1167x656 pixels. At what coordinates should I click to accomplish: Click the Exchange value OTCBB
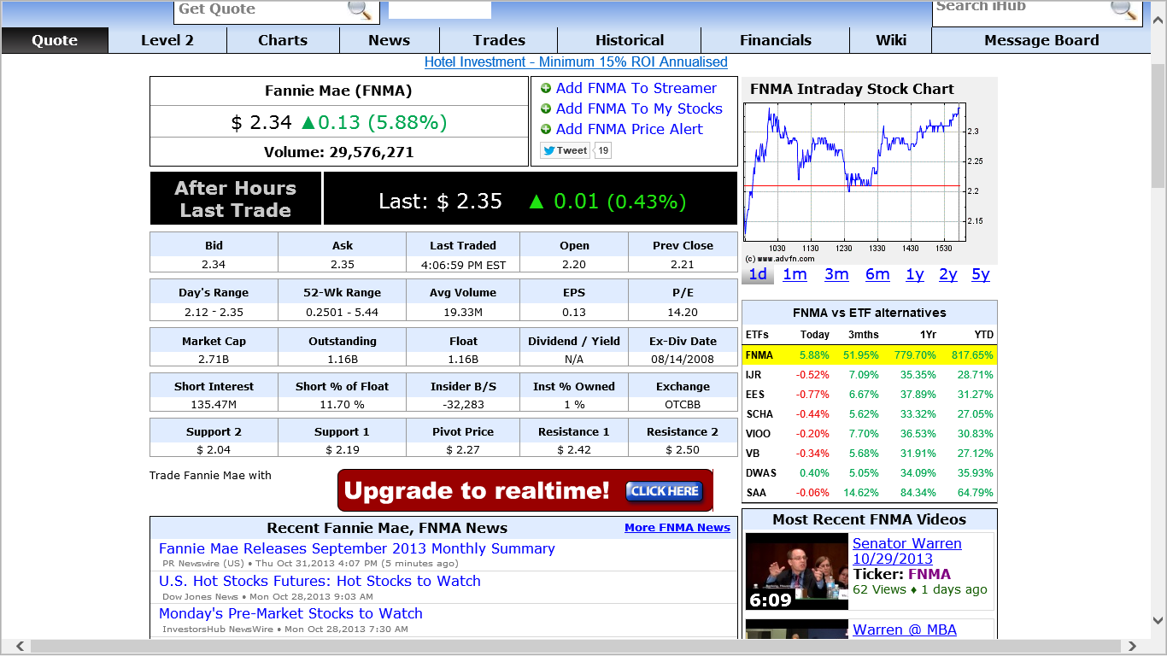[683, 404]
